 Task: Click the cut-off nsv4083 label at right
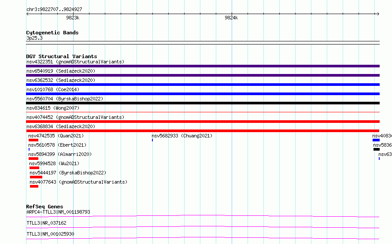[x=382, y=136]
